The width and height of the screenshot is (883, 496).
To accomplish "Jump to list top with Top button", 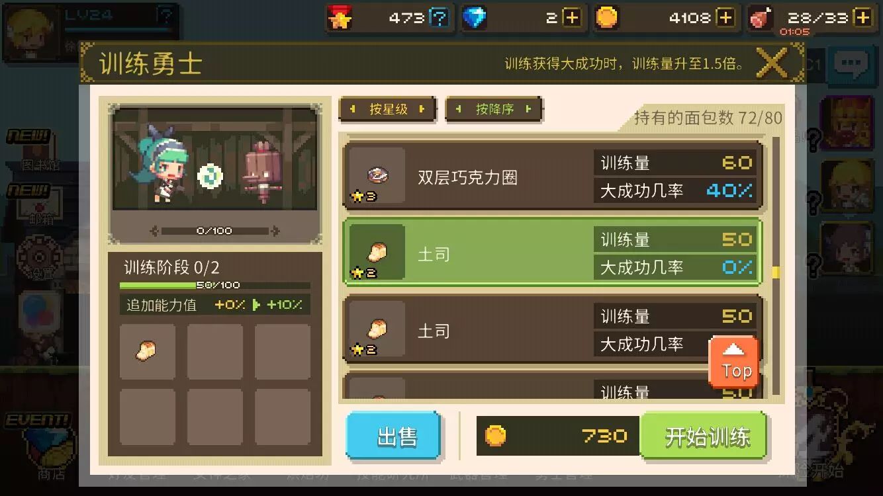I will tap(733, 361).
